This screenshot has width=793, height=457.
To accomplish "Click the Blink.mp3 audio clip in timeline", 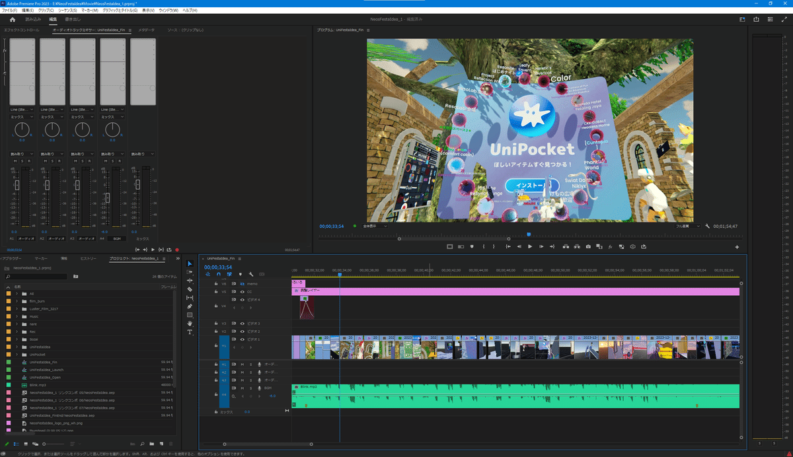I will (x=515, y=396).
